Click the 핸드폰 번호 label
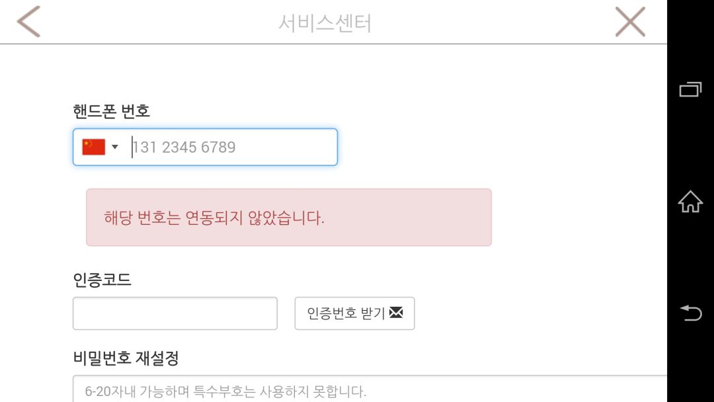Image resolution: width=714 pixels, height=402 pixels. point(111,111)
